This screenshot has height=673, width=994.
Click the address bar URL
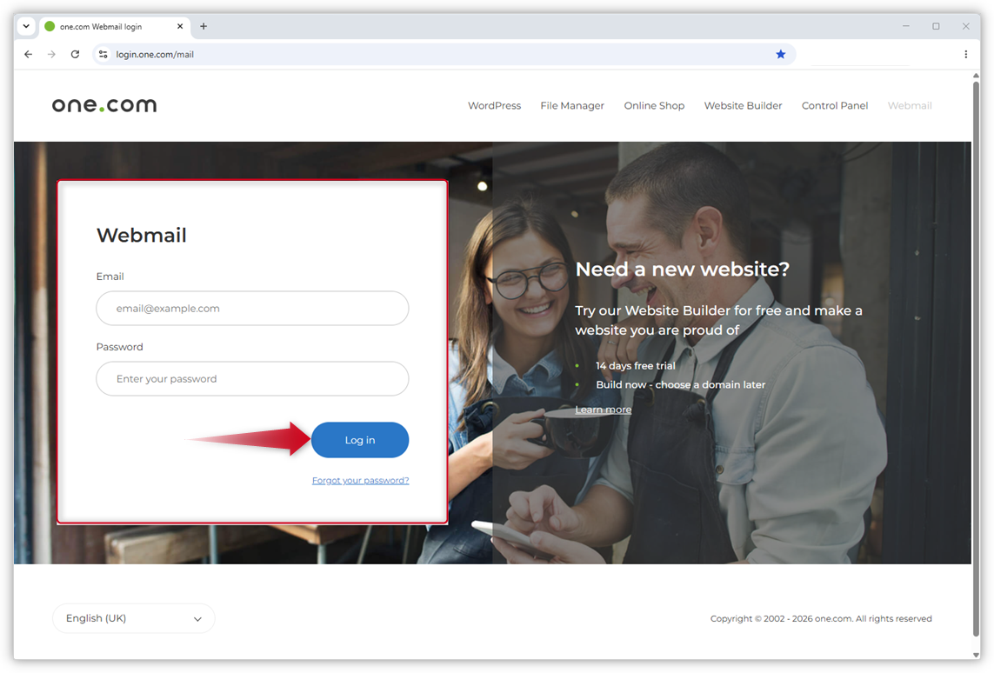click(x=155, y=55)
